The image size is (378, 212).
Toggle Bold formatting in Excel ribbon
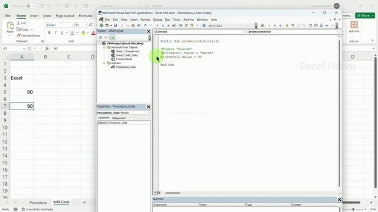click(x=49, y=33)
